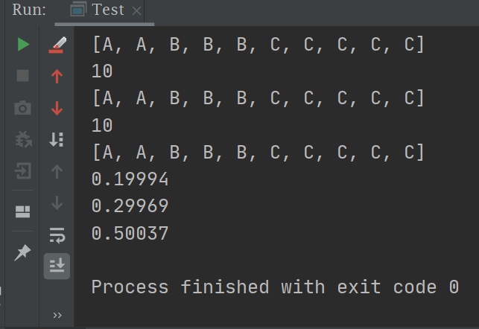Click the red down arrow icon
This screenshot has width=479, height=329.
point(57,109)
